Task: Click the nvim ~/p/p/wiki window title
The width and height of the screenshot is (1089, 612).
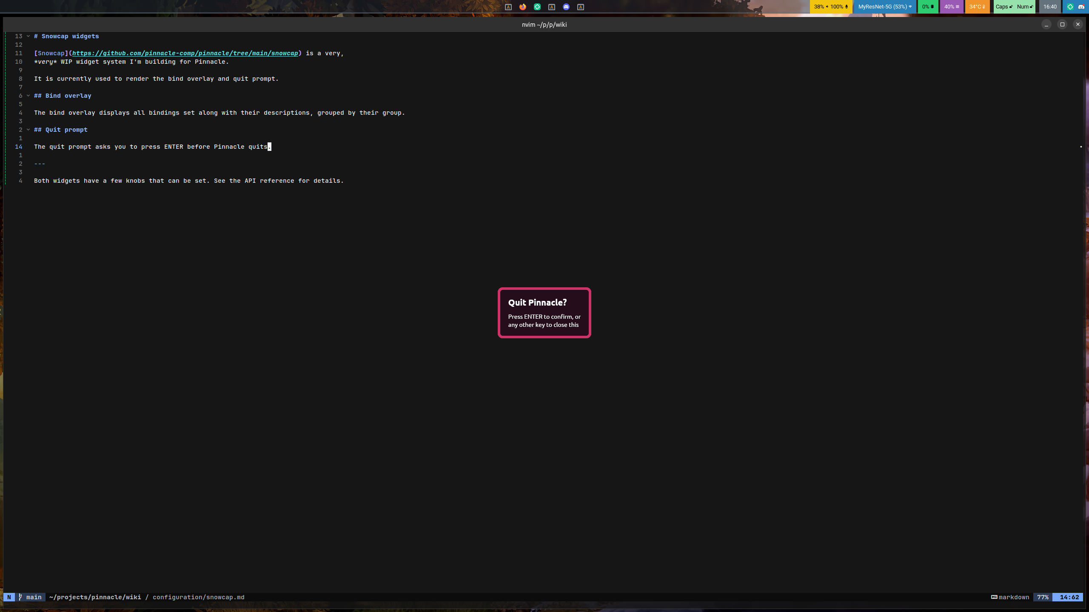Action: click(x=544, y=25)
